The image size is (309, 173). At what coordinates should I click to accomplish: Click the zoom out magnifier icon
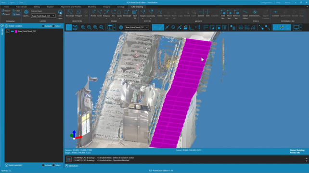pyautogui.click(x=89, y=27)
